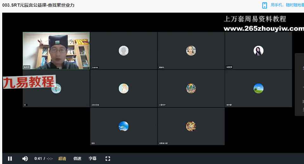Viewport: 304px width, 164px height.
Task: Click the partially visible right side panel
Action: [x=300, y=84]
